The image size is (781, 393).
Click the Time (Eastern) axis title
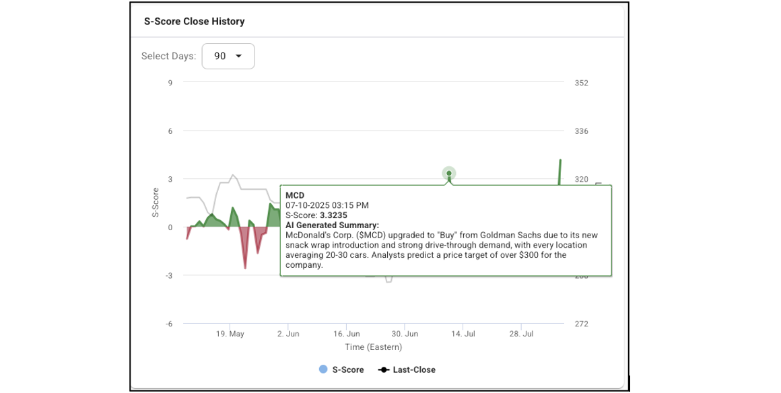point(373,347)
